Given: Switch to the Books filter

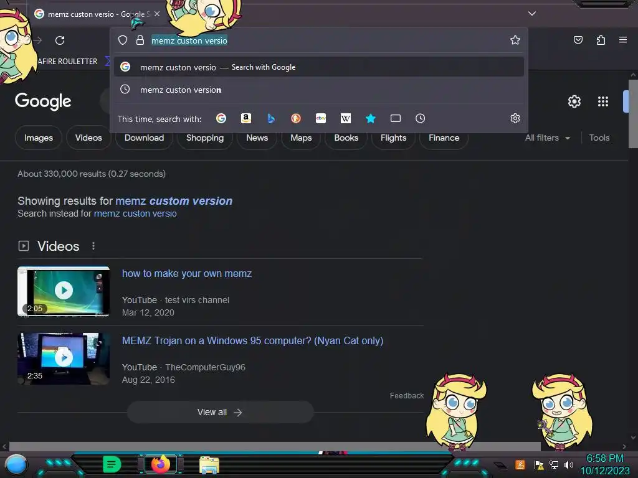Looking at the screenshot, I should [x=346, y=138].
